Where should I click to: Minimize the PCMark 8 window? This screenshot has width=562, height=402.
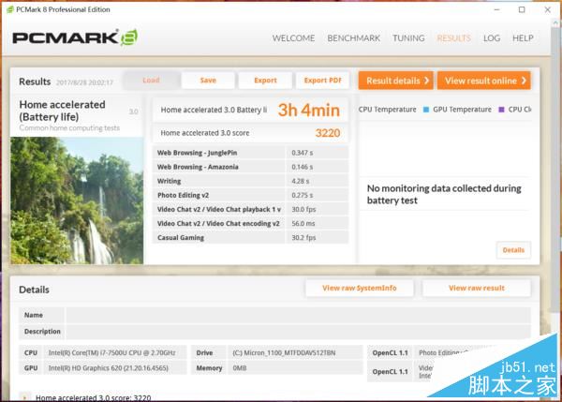click(496, 10)
